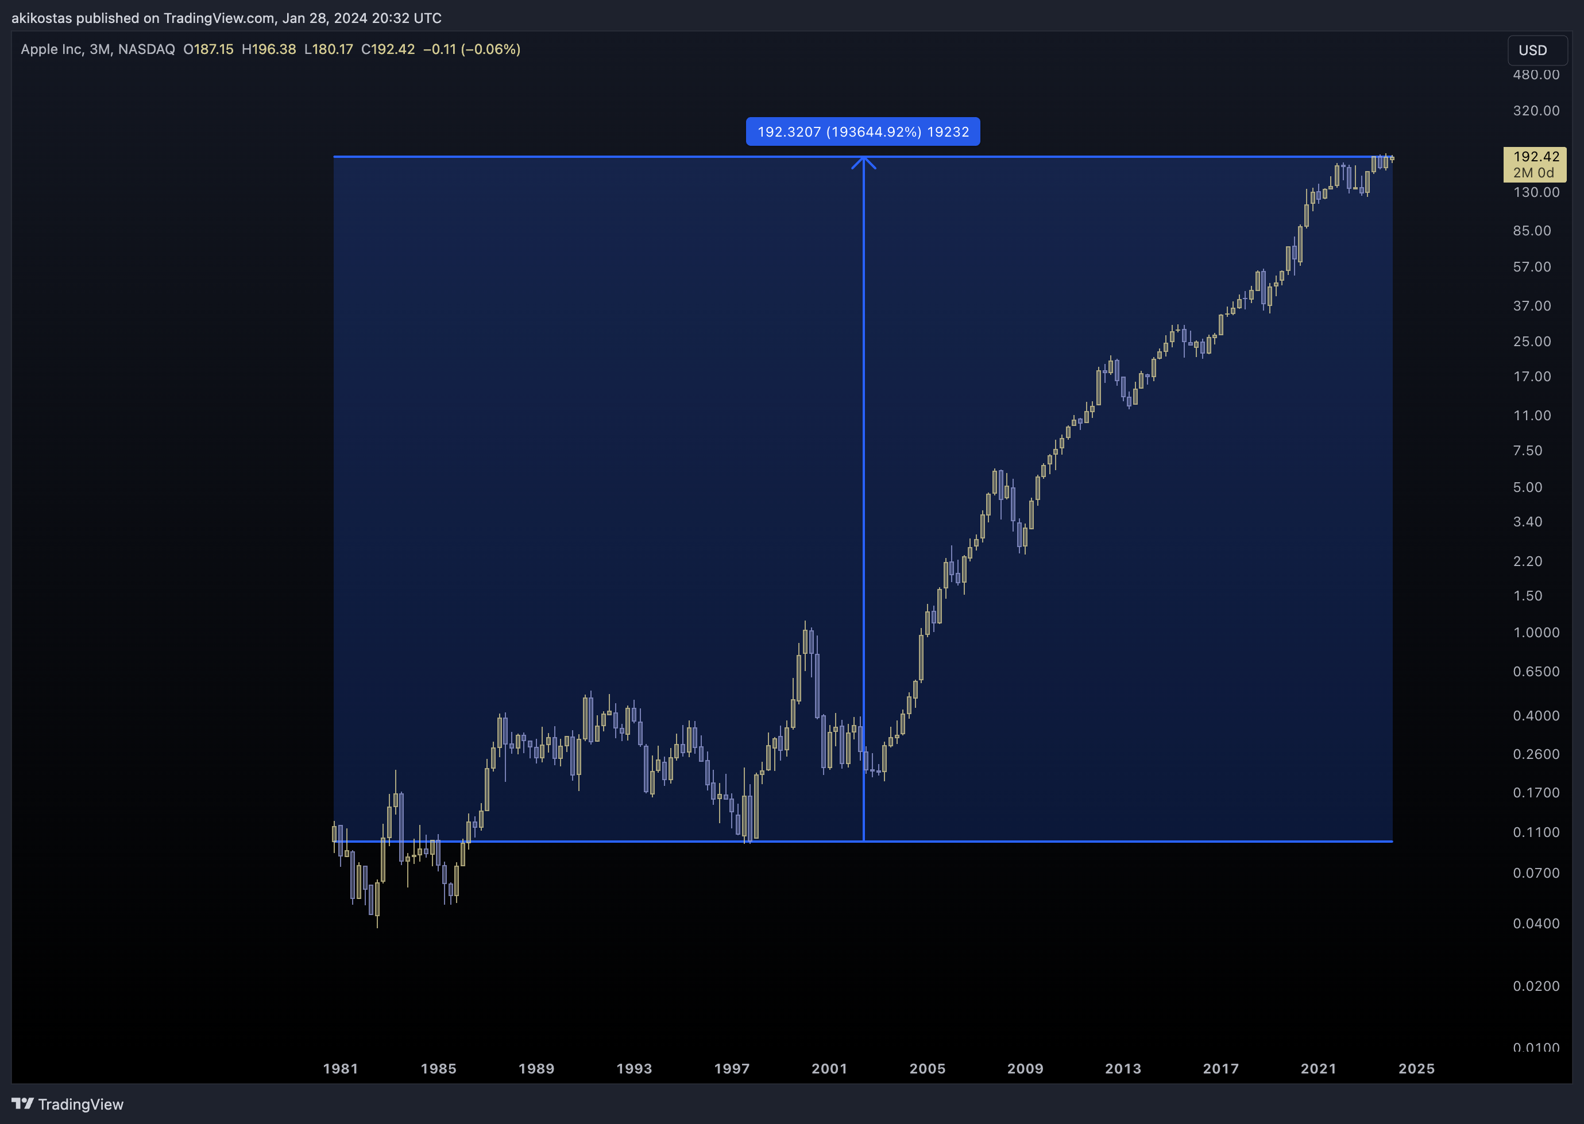1584x1124 pixels.
Task: Click the 2001 time axis label
Action: (x=829, y=1069)
